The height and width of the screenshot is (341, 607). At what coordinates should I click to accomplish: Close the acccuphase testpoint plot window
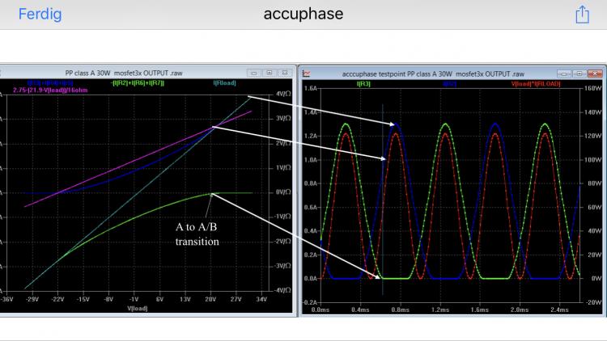click(x=595, y=74)
